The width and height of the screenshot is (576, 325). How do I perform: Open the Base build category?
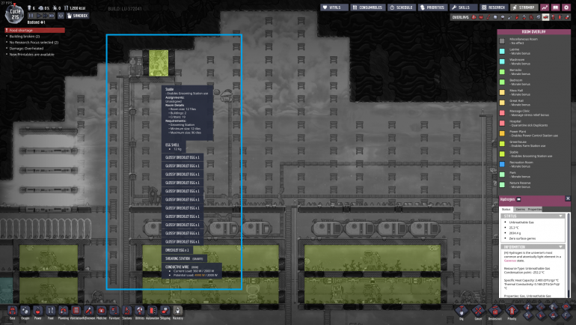[13, 312]
